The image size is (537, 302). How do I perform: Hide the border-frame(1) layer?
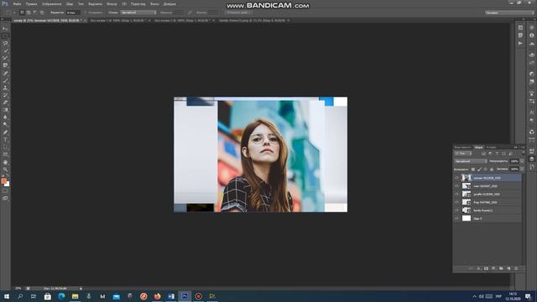click(456, 211)
